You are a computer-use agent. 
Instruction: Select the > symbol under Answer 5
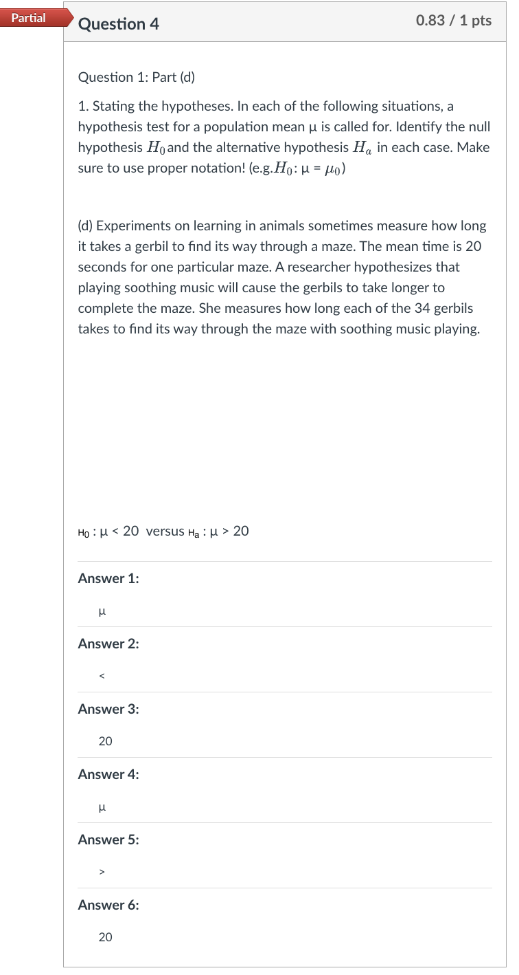click(x=102, y=871)
